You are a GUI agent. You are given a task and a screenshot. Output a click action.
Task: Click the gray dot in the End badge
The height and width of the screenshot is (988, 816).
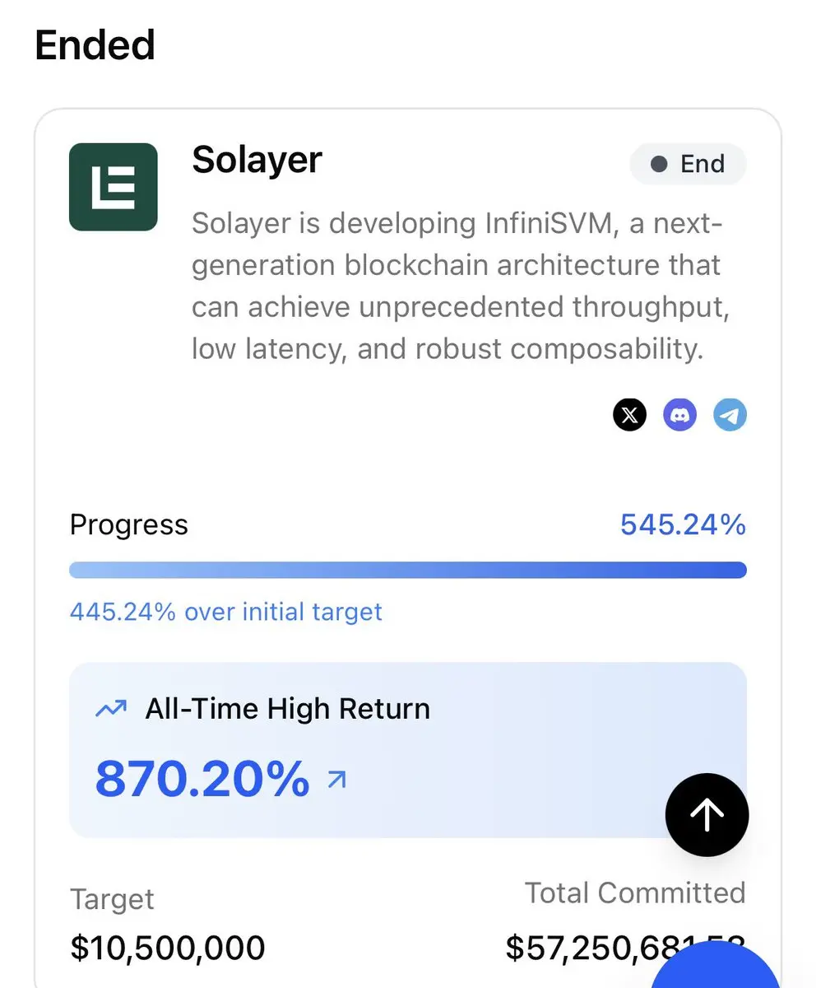click(658, 164)
